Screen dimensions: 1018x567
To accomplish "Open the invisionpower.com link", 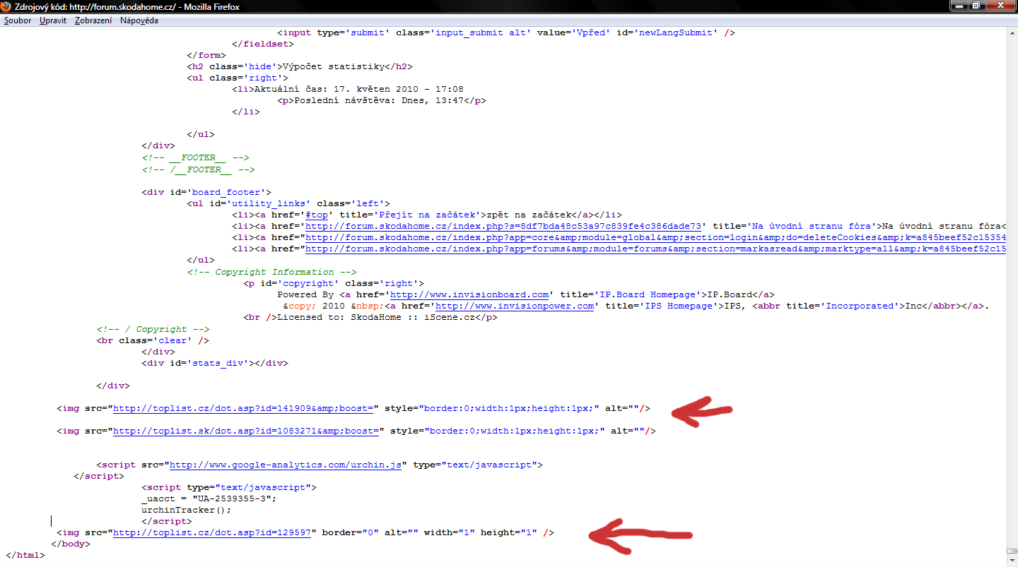I will coord(515,306).
